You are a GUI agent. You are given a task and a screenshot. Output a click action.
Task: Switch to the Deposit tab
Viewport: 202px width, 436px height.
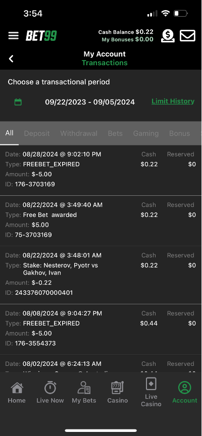click(x=37, y=133)
